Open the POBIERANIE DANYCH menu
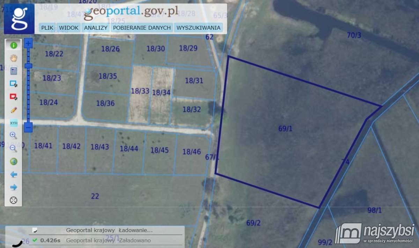 pos(142,28)
